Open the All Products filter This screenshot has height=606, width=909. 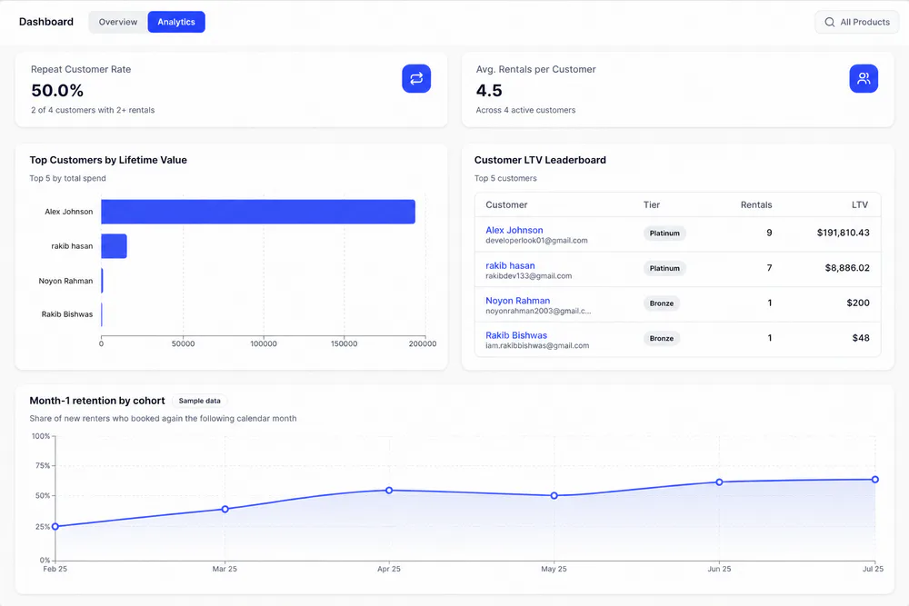pyautogui.click(x=857, y=22)
